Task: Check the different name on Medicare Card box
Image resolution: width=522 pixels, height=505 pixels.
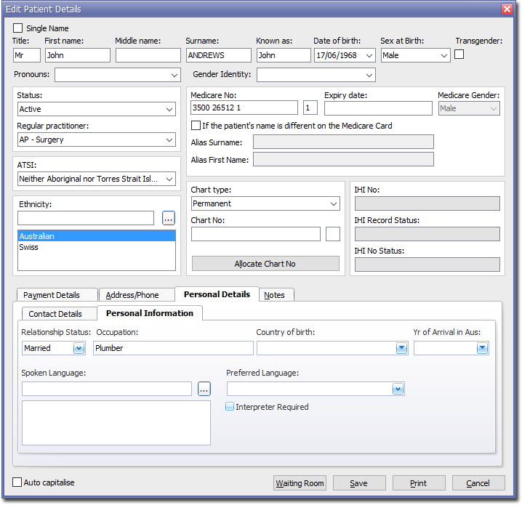Action: click(196, 126)
